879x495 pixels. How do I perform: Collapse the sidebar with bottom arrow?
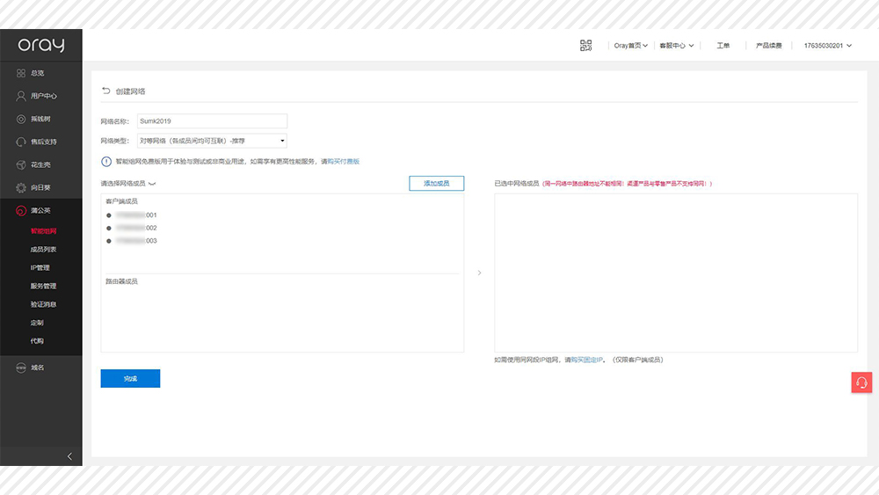69,456
